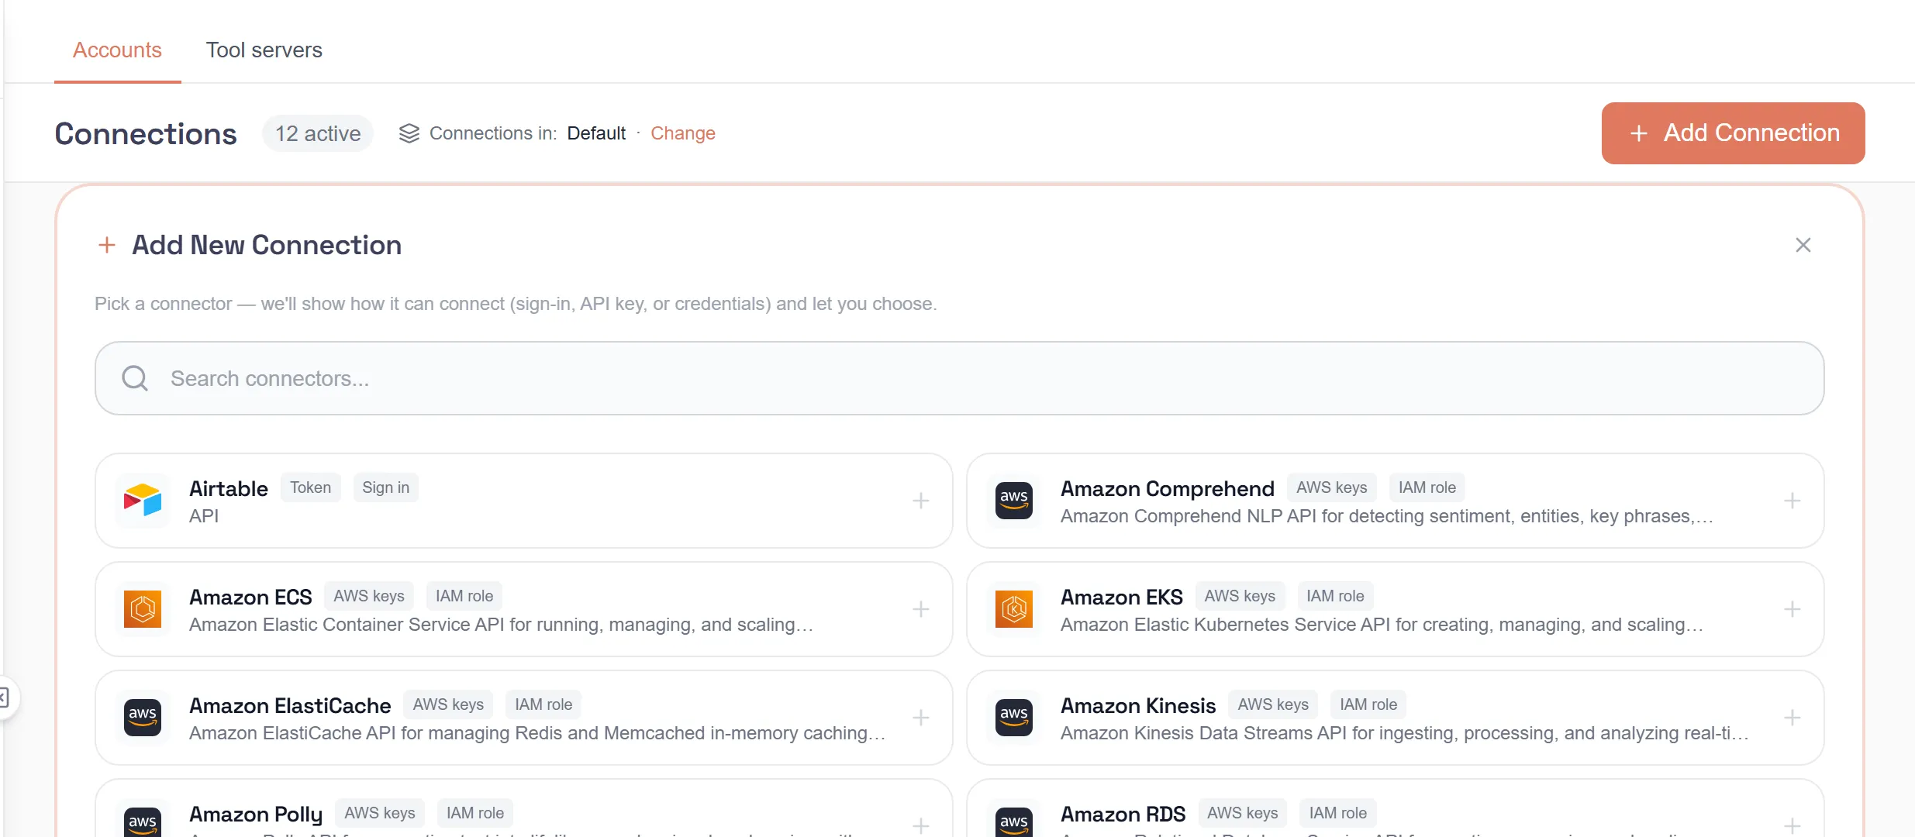Click IAM role badge on Amazon Comprehend
Viewport: 1915px width, 837px height.
[1427, 487]
